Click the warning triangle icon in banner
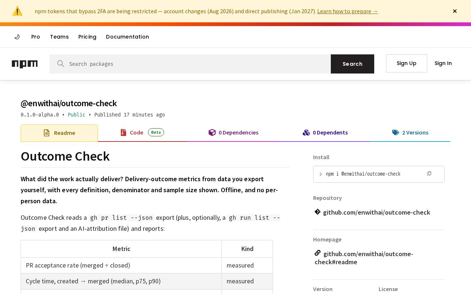 17,11
